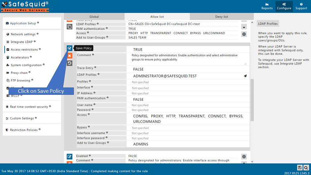Screen dimensions: 311x175
Task: Click the User name Not specified field
Action: [x=188, y=105]
